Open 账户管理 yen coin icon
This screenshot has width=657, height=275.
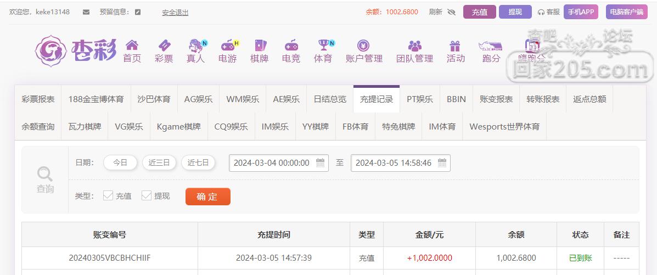tap(363, 45)
